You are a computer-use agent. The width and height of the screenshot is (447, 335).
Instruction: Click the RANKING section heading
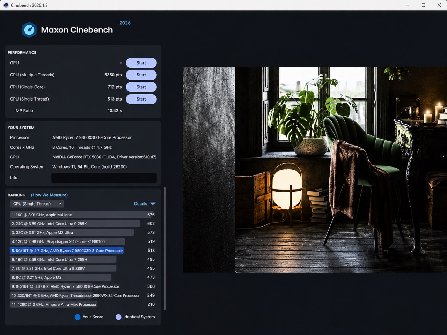(16, 195)
